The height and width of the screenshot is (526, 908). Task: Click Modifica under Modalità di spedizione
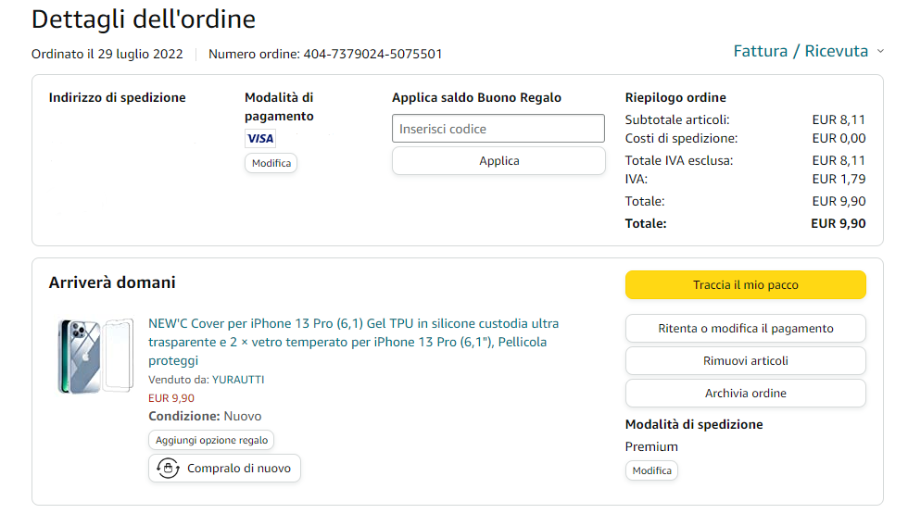coord(651,470)
